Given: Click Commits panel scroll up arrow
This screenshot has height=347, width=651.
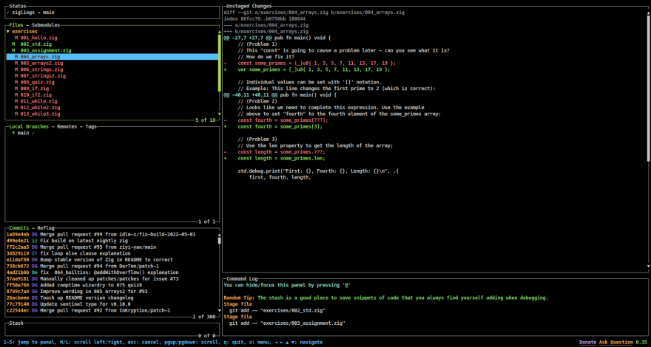Looking at the screenshot, I should pos(219,234).
